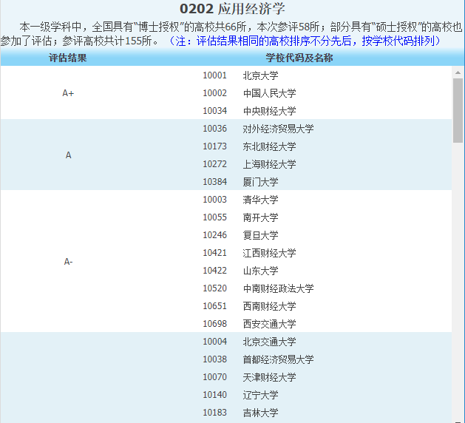Select school name 北京交通大学
This screenshot has height=423, width=465.
pyautogui.click(x=269, y=342)
